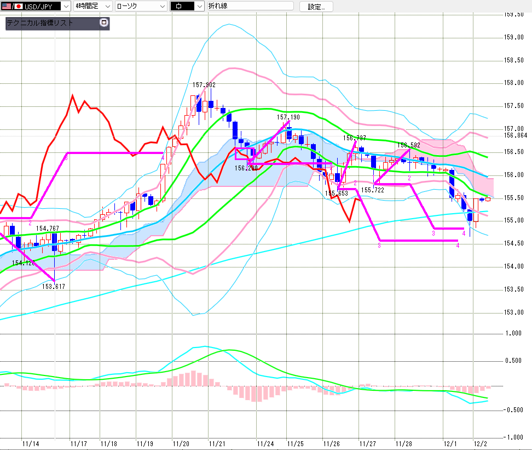Open the 4時間足 timeframe dropdown
Viewport: 532px width, 450px height.
click(107, 7)
